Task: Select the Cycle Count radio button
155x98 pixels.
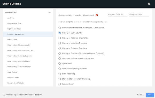Action: coord(59,64)
